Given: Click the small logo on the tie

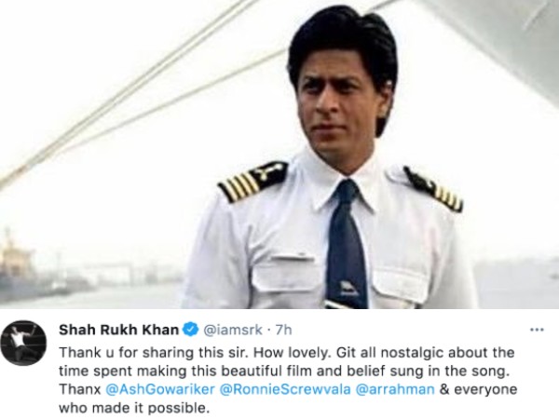Looking at the screenshot, I should [345, 288].
